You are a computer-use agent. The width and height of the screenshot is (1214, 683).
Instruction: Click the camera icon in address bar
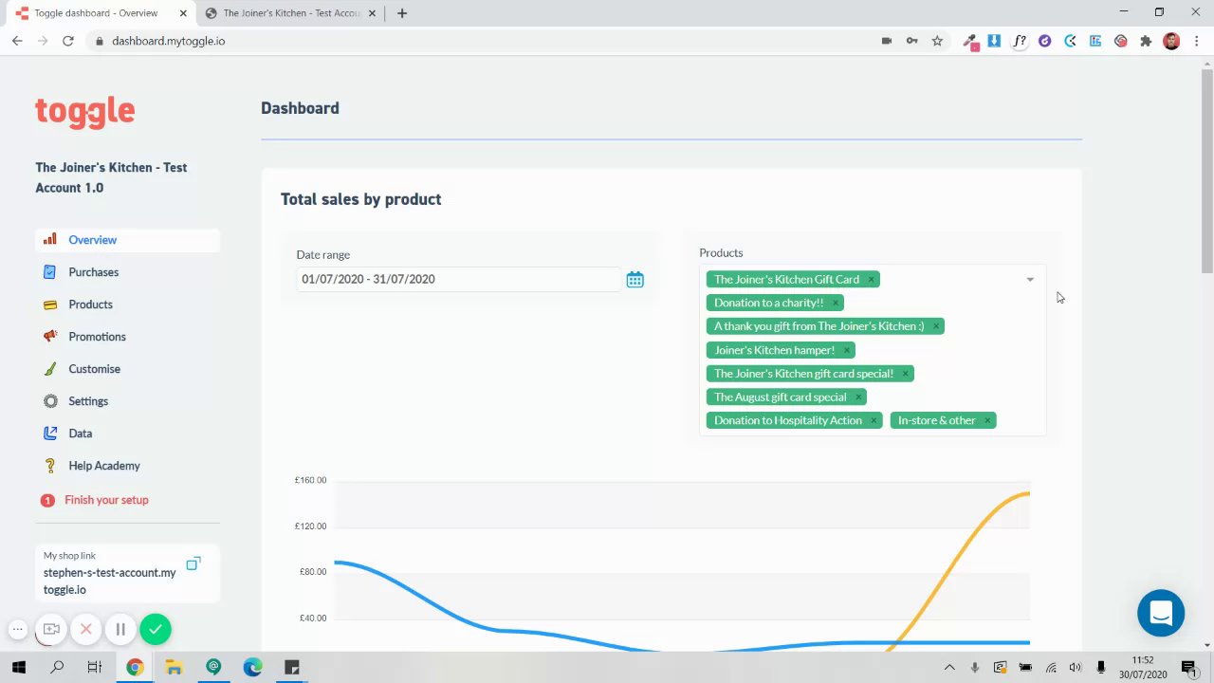point(887,41)
